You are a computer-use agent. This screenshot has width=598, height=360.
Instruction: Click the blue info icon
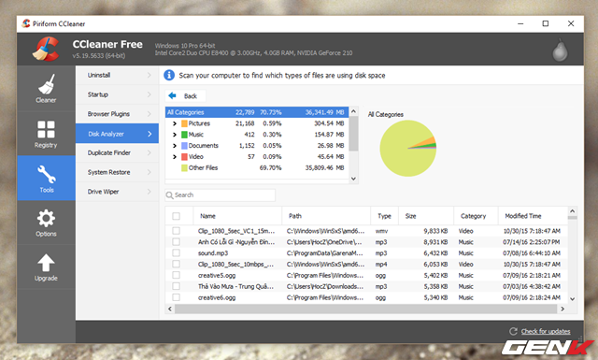[x=169, y=75]
